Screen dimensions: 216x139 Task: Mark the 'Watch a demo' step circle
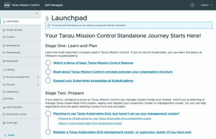click(x=48, y=63)
